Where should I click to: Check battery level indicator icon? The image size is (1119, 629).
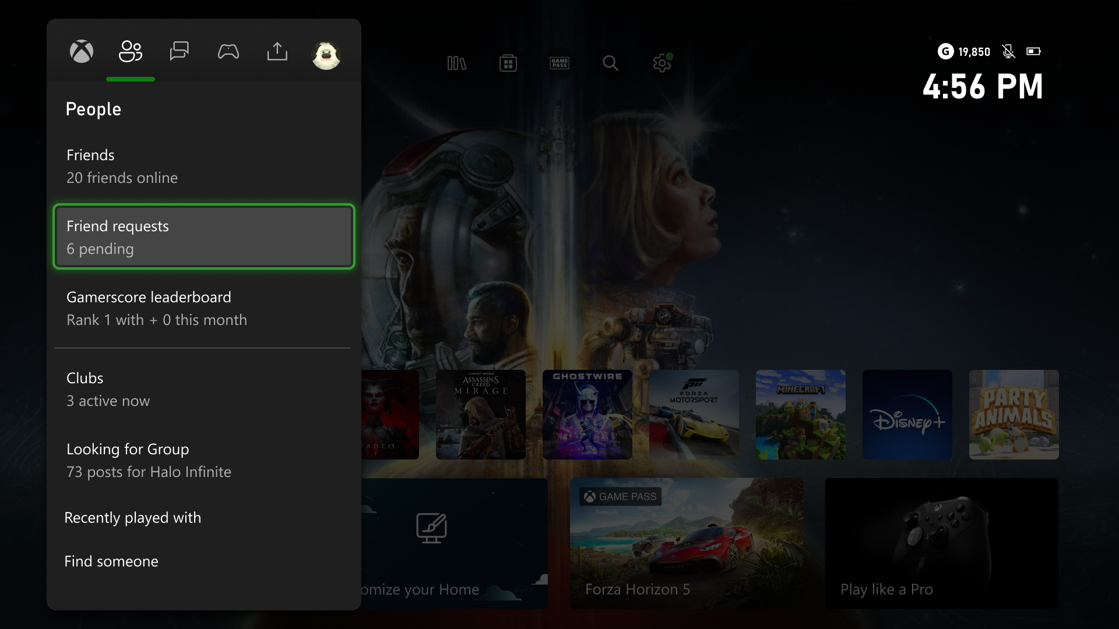pyautogui.click(x=1034, y=51)
